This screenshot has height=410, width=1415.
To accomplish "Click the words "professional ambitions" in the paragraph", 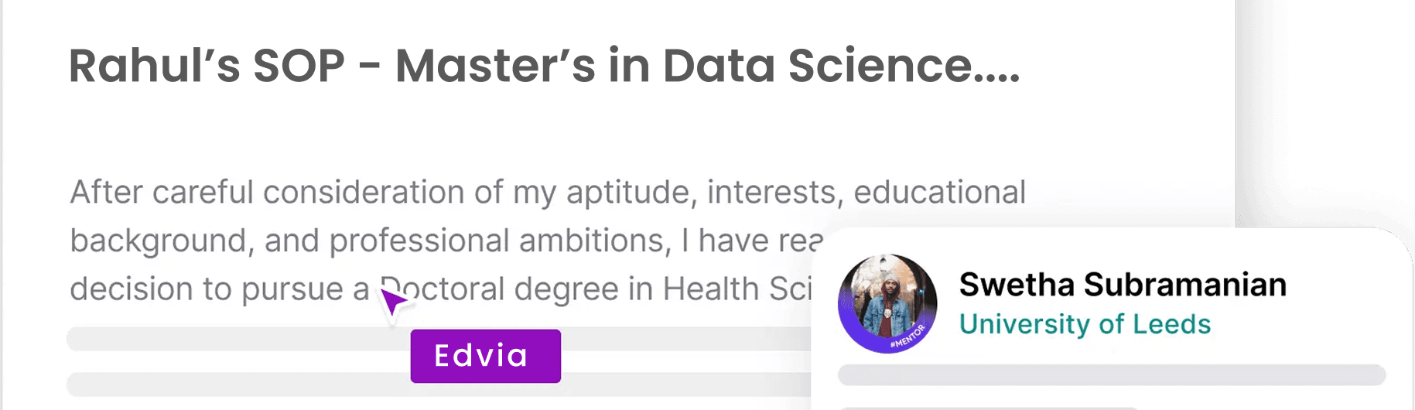I will (499, 241).
